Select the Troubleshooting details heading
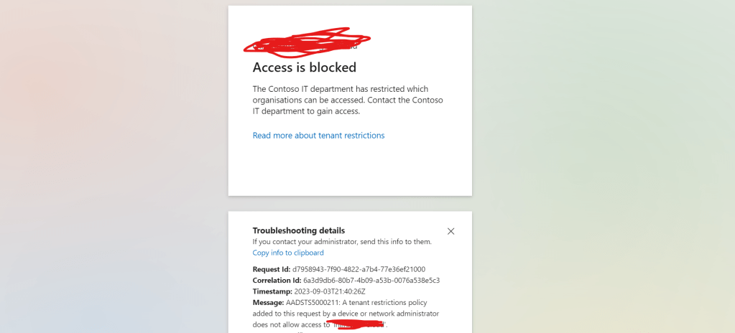 (x=299, y=230)
